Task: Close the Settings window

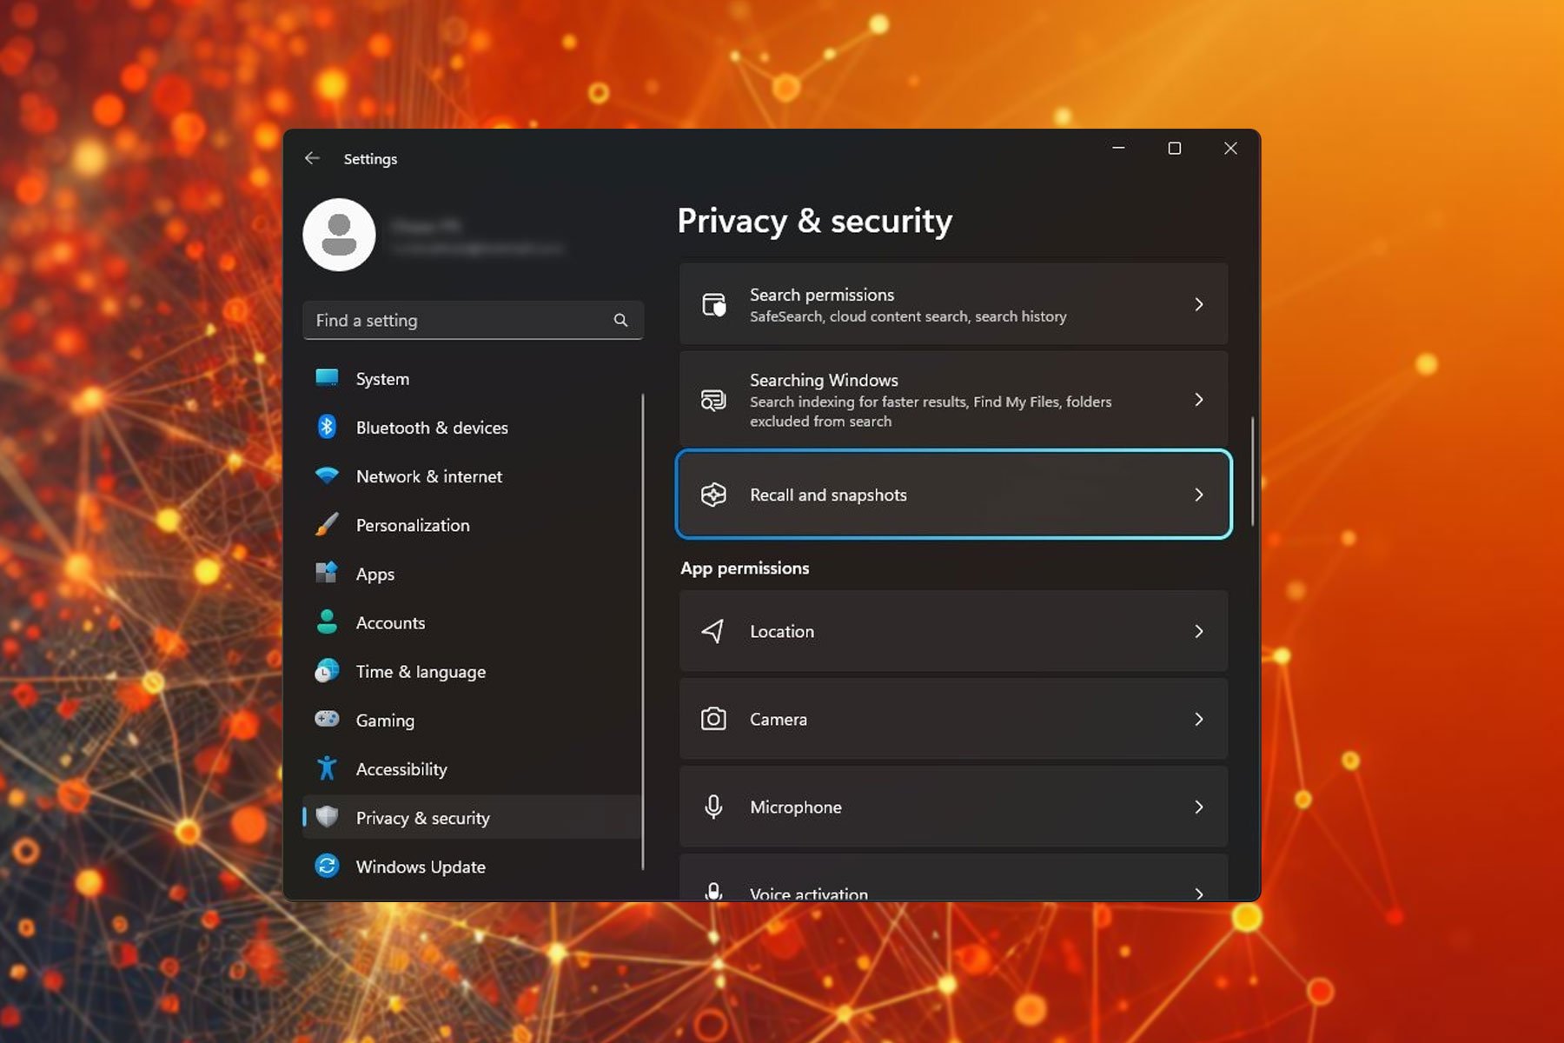Action: coord(1230,148)
